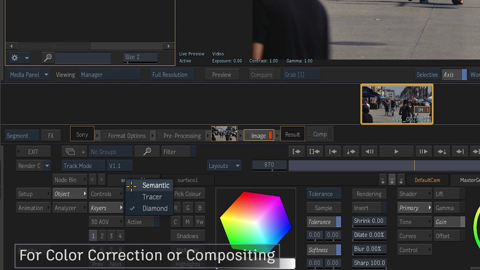
Task: Click the frame number field 870
Action: (x=269, y=165)
